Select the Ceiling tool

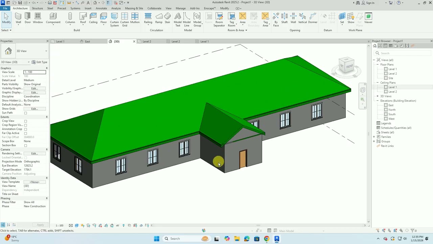tap(93, 18)
